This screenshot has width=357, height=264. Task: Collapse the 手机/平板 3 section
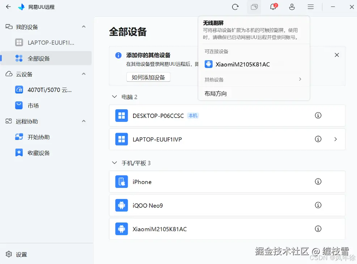coord(114,163)
